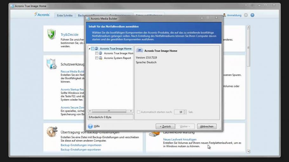Image resolution: width=289 pixels, height=162 pixels.
Task: Open the Erste Schritte tab
Action: [x=65, y=16]
